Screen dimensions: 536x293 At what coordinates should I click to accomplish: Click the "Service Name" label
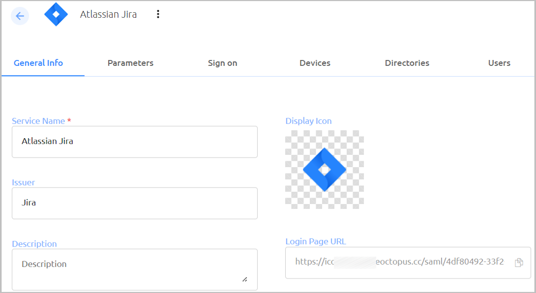click(38, 121)
